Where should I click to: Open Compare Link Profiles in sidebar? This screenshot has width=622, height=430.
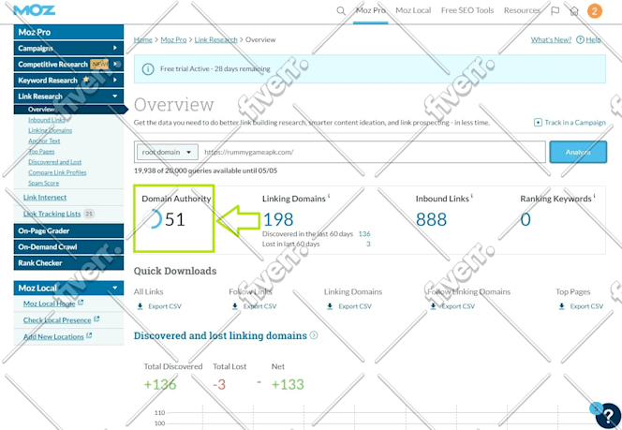pyautogui.click(x=57, y=172)
